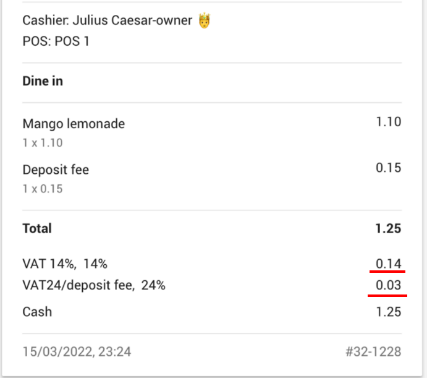Click the underlined tax amount 0.03

[x=389, y=286]
